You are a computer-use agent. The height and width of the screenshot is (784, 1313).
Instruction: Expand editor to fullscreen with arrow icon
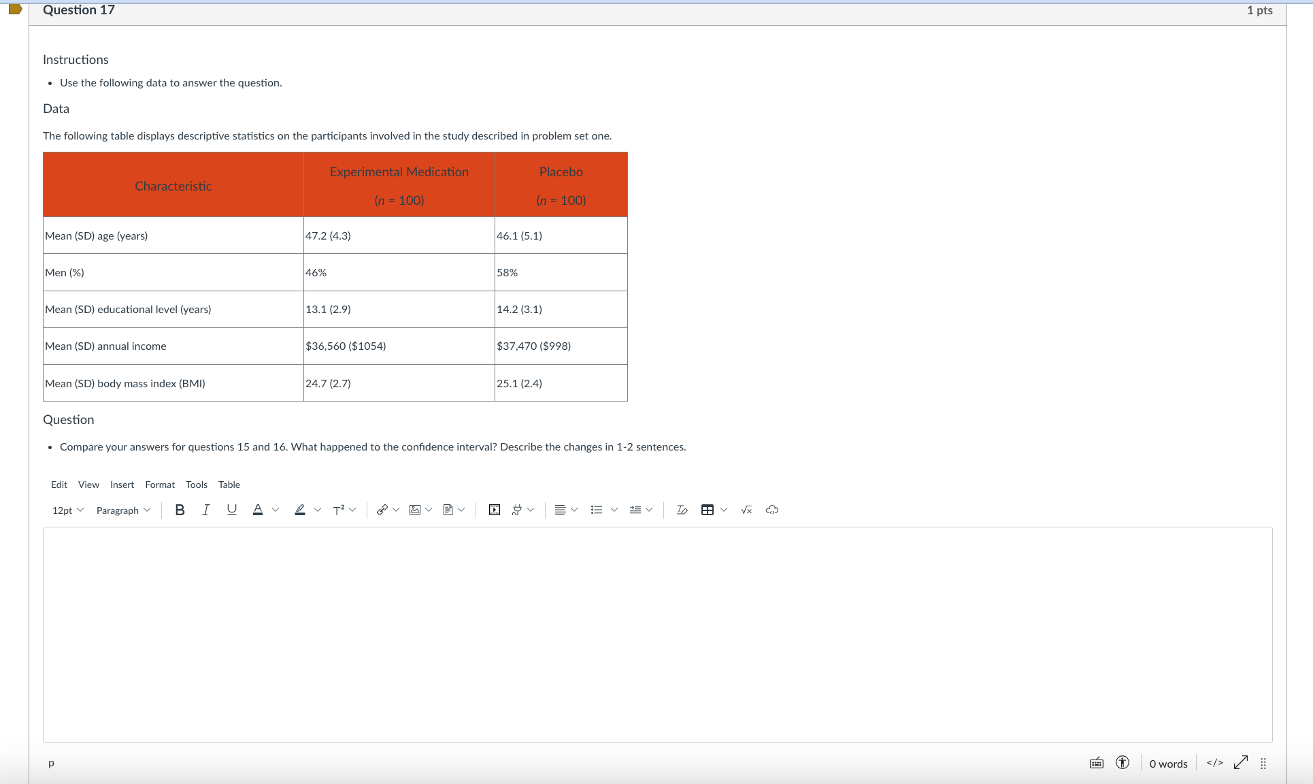1241,763
